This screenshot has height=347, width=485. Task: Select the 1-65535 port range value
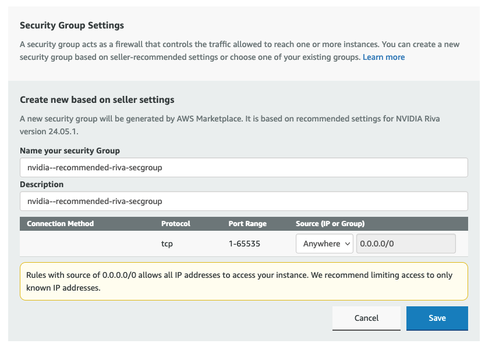244,244
